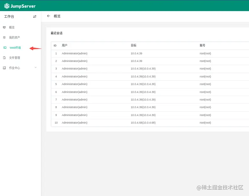The image size is (249, 196).
Task: Click the ID column header
Action: coord(55,46)
